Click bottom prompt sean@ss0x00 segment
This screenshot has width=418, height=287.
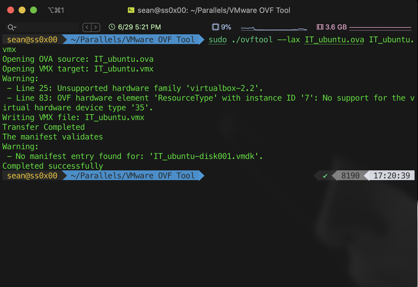pos(32,176)
